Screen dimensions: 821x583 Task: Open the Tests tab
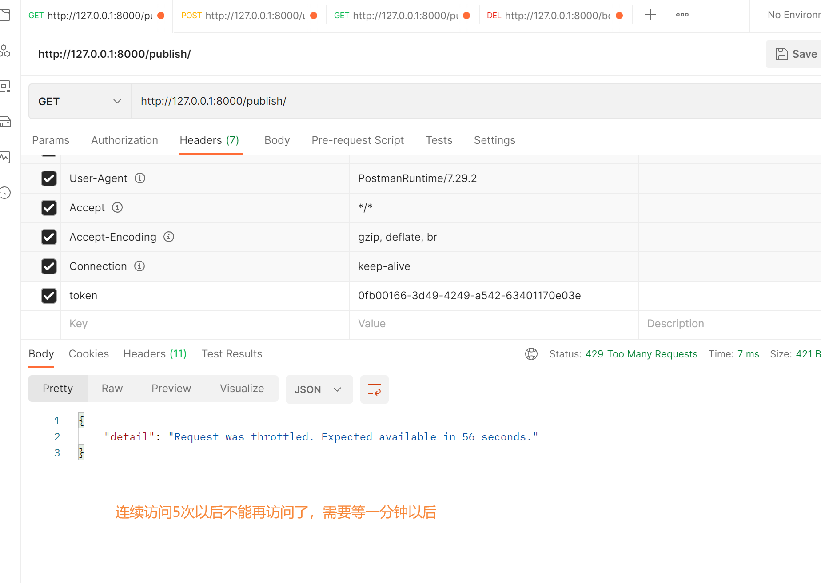point(439,140)
